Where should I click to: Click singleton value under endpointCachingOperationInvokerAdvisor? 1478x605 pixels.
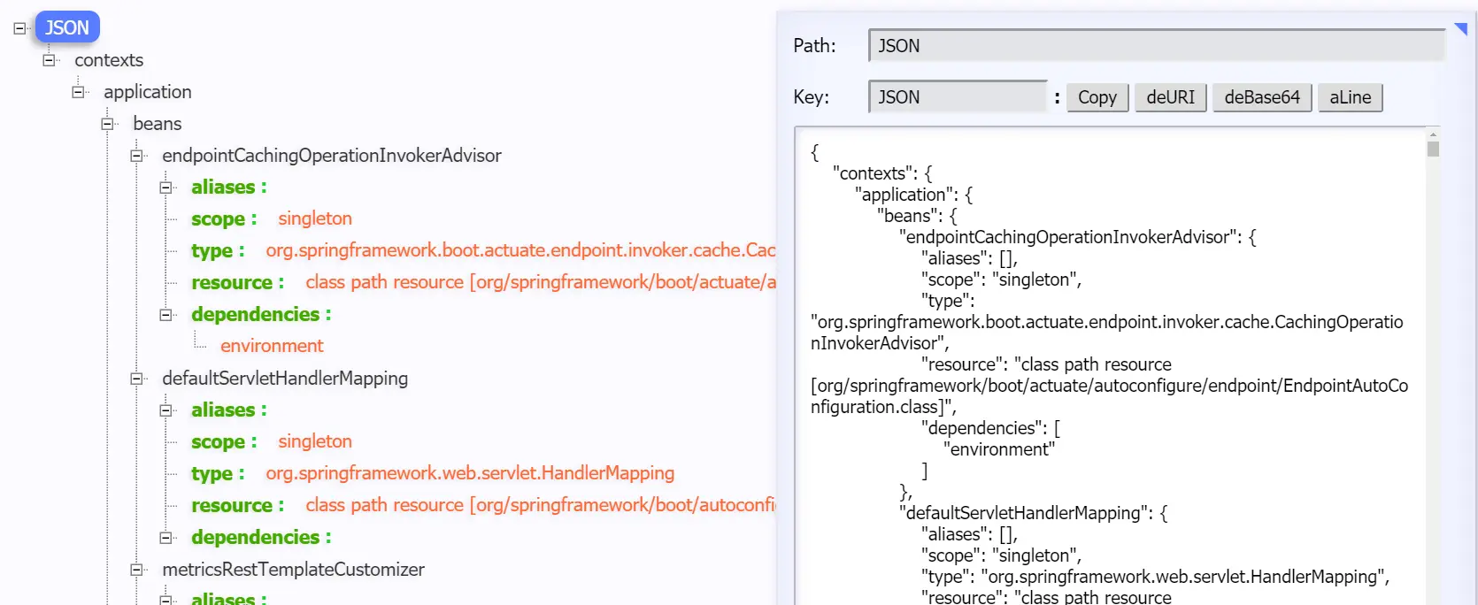[315, 218]
